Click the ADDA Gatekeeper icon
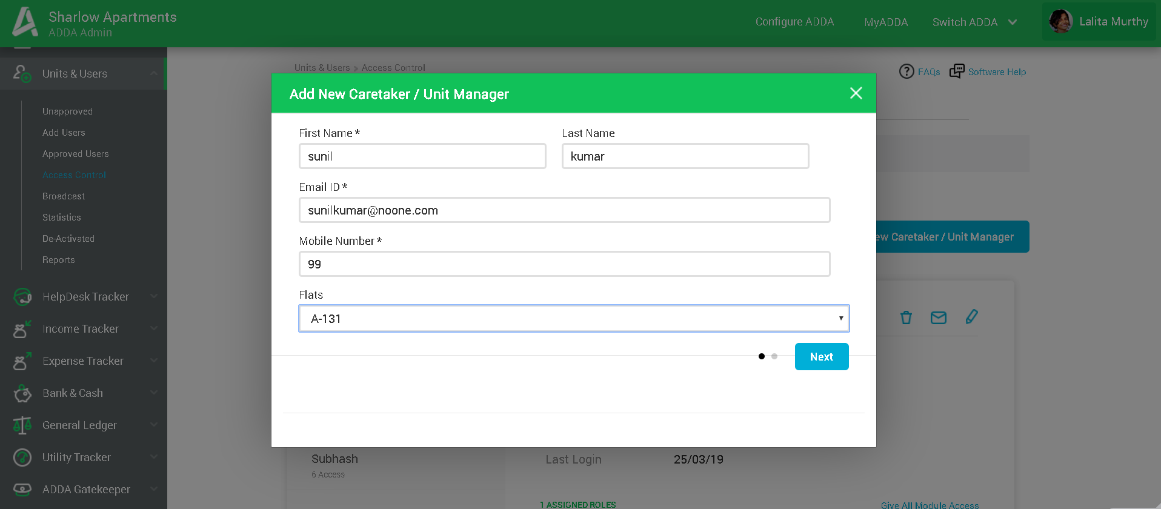 click(22, 490)
